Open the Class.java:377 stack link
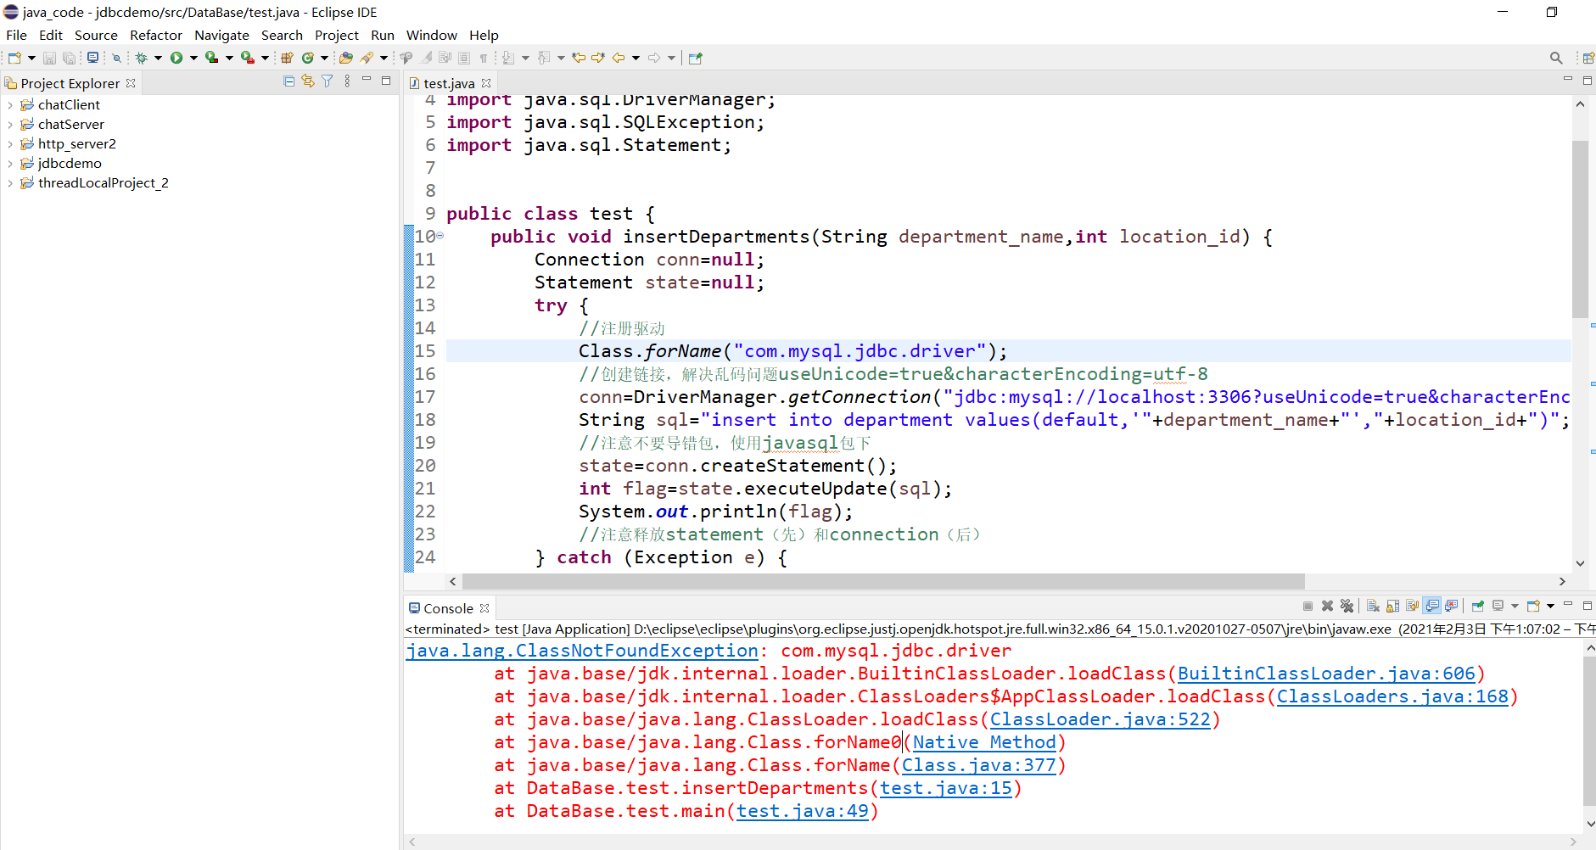This screenshot has height=850, width=1596. [x=978, y=765]
